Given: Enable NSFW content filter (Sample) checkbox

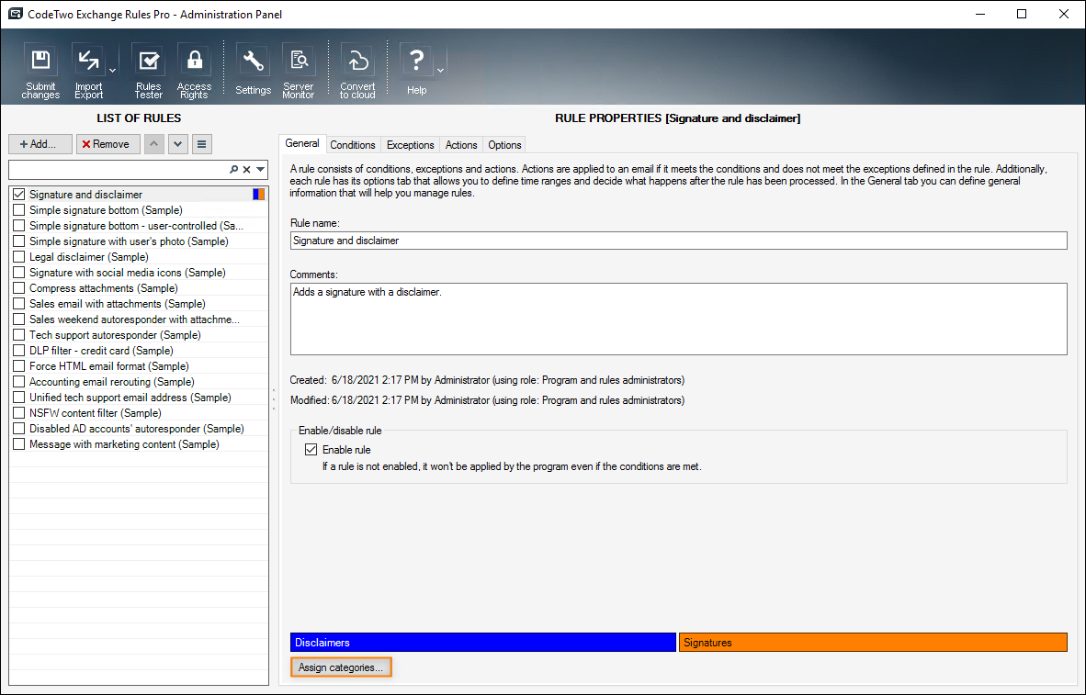Looking at the screenshot, I should coord(18,413).
